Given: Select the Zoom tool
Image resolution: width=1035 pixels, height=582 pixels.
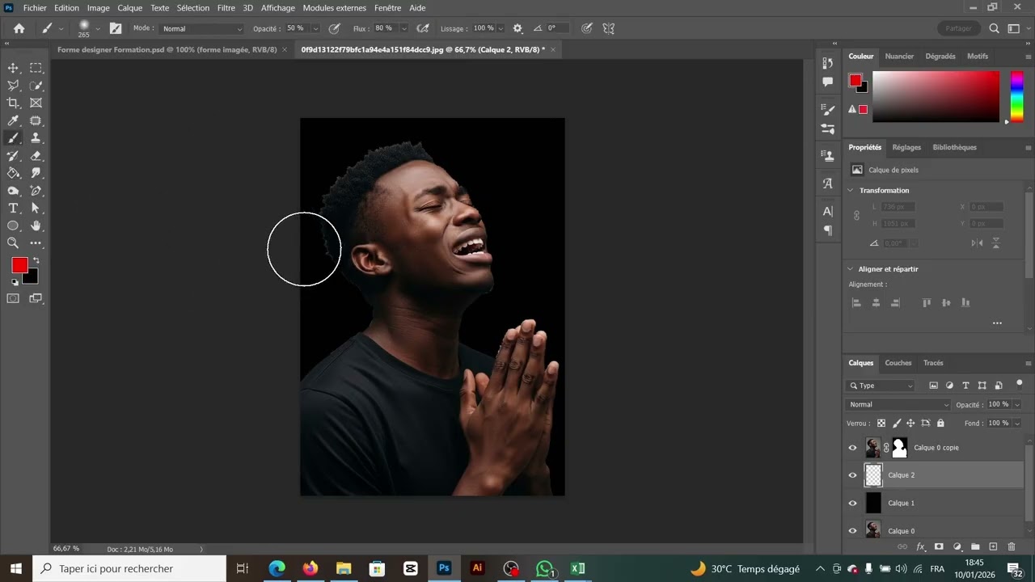Looking at the screenshot, I should coord(13,242).
